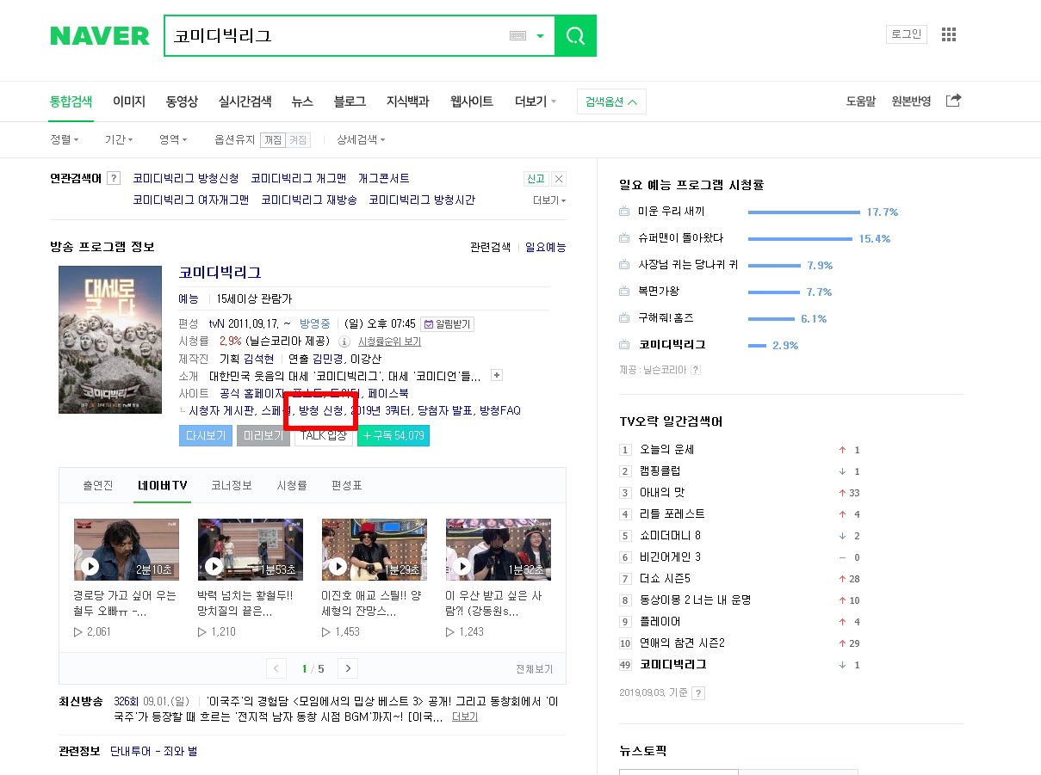Click the NAVER logo
The height and width of the screenshot is (775, 1041).
[100, 35]
